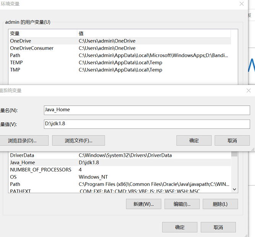Click the 值 column header
The width and height of the screenshot is (255, 237).
154,34
